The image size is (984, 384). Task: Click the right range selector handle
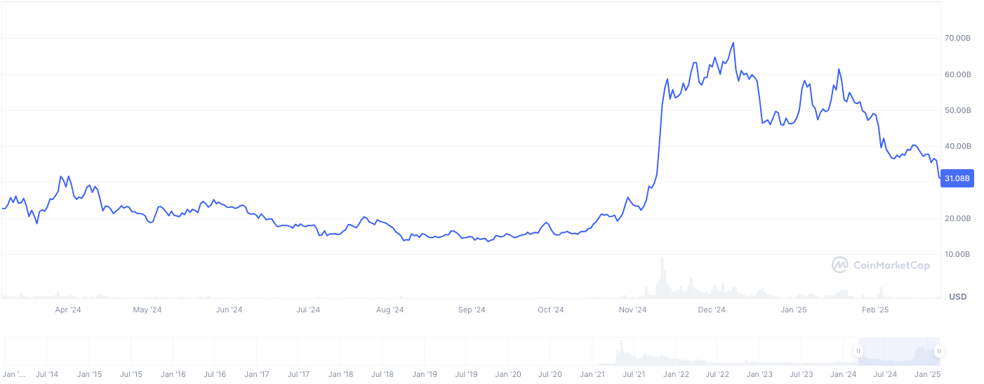click(938, 351)
